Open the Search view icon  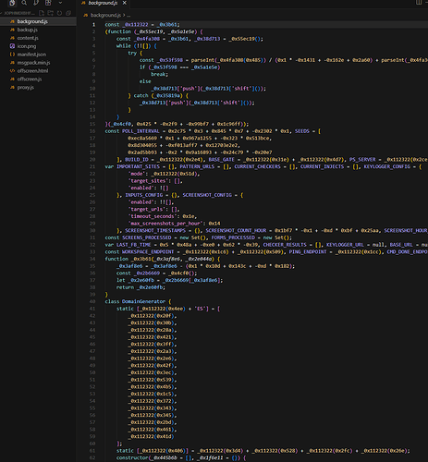point(24,3)
